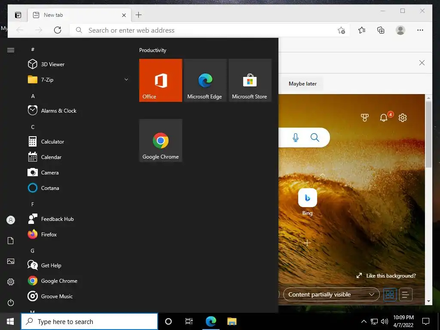The height and width of the screenshot is (330, 440).
Task: Click the Power button in Start
Action: tap(11, 302)
